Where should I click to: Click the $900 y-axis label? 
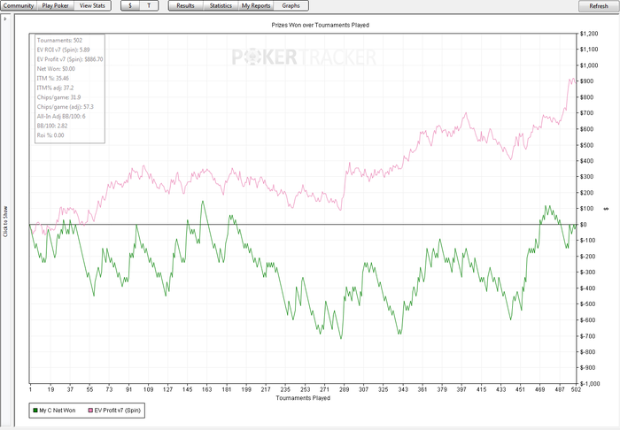[587, 81]
